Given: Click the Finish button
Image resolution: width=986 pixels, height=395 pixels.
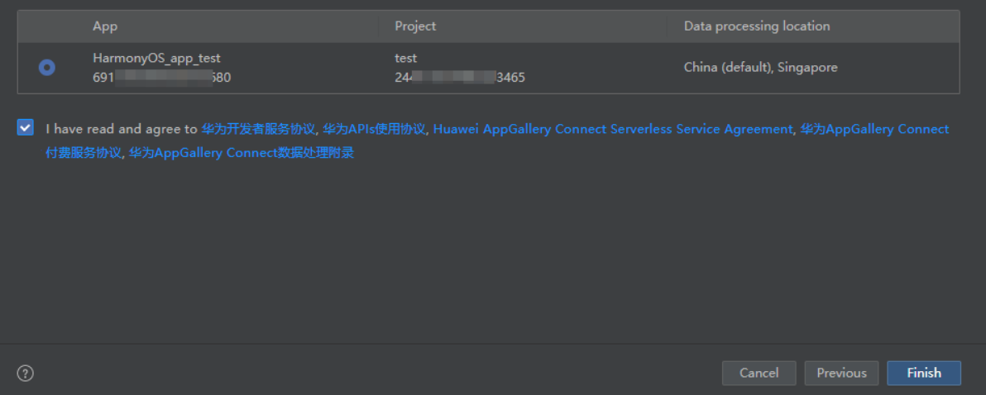Looking at the screenshot, I should [x=924, y=373].
